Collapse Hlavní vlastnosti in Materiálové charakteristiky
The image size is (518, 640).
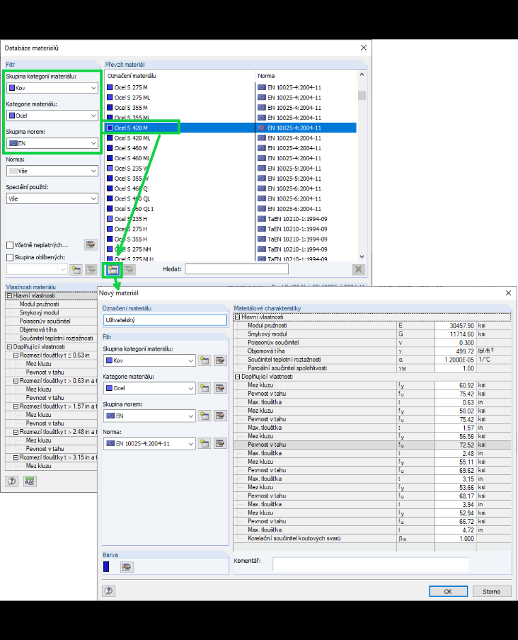[237, 317]
